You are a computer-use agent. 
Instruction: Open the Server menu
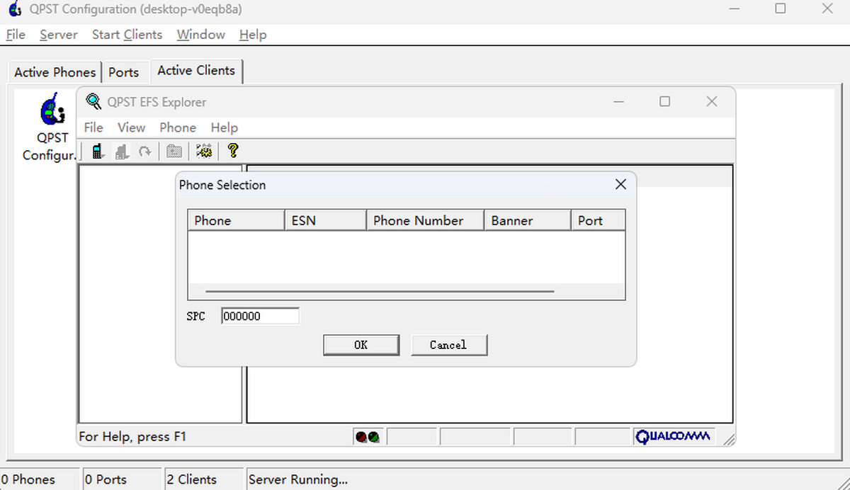(59, 35)
